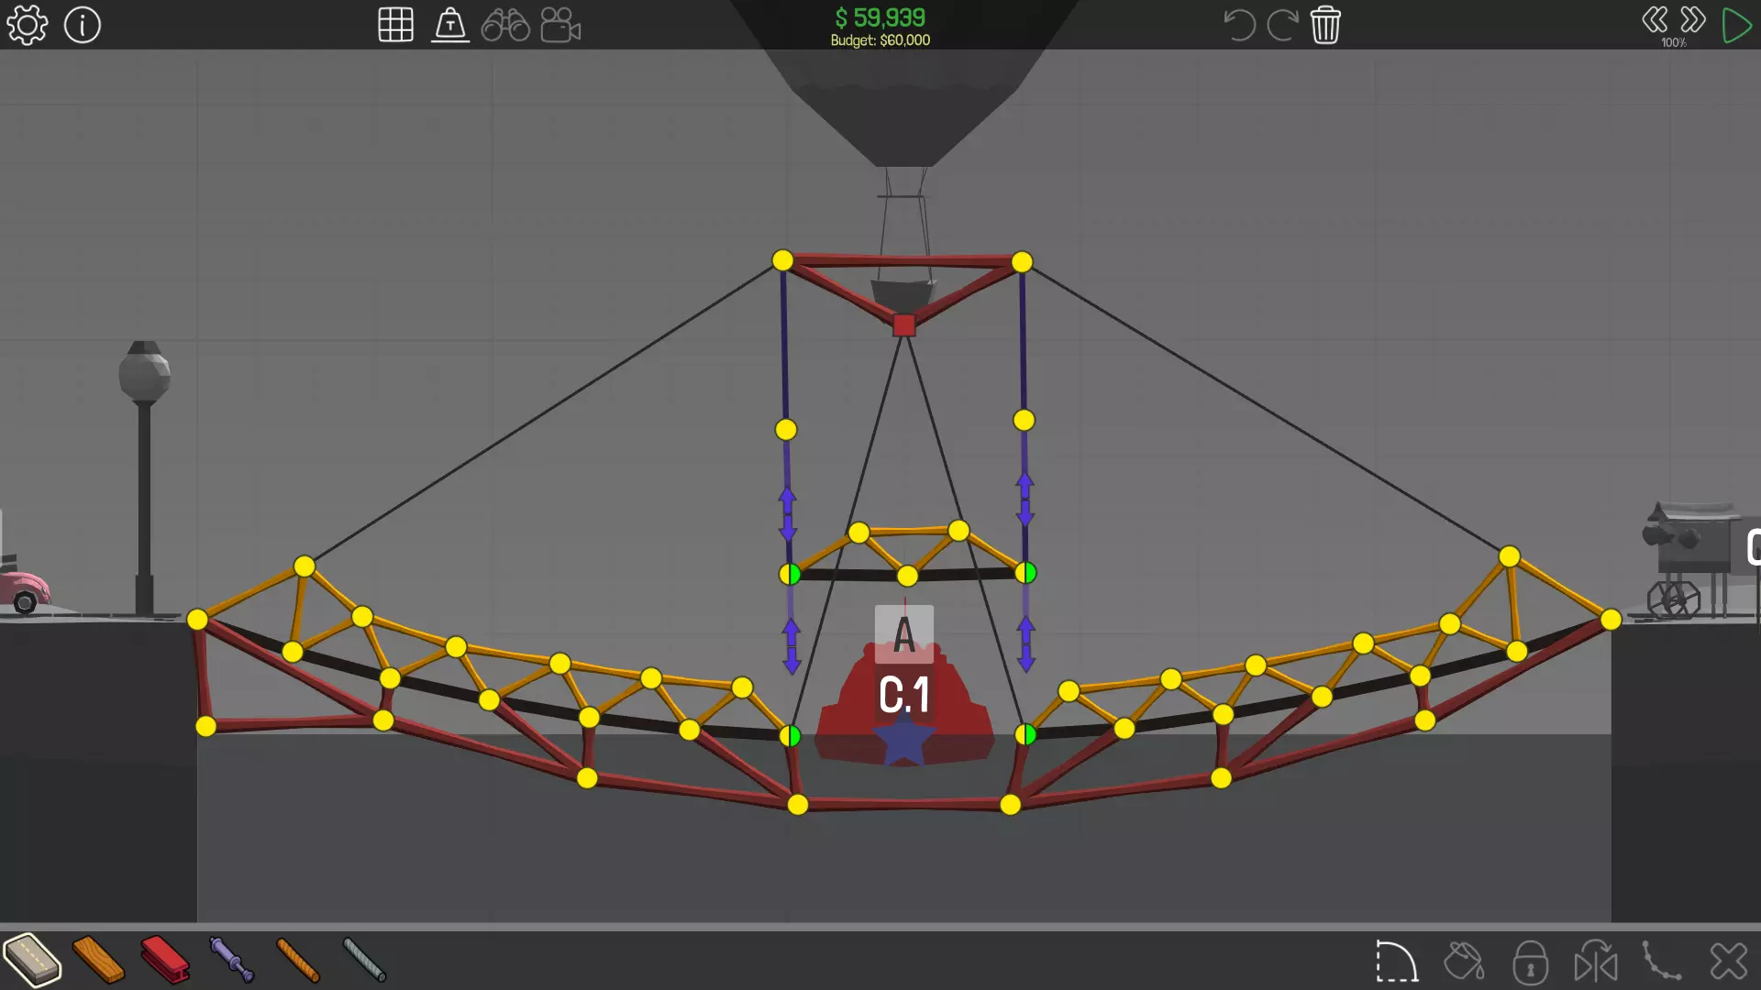Delete the bridge with the trash can

1325,25
